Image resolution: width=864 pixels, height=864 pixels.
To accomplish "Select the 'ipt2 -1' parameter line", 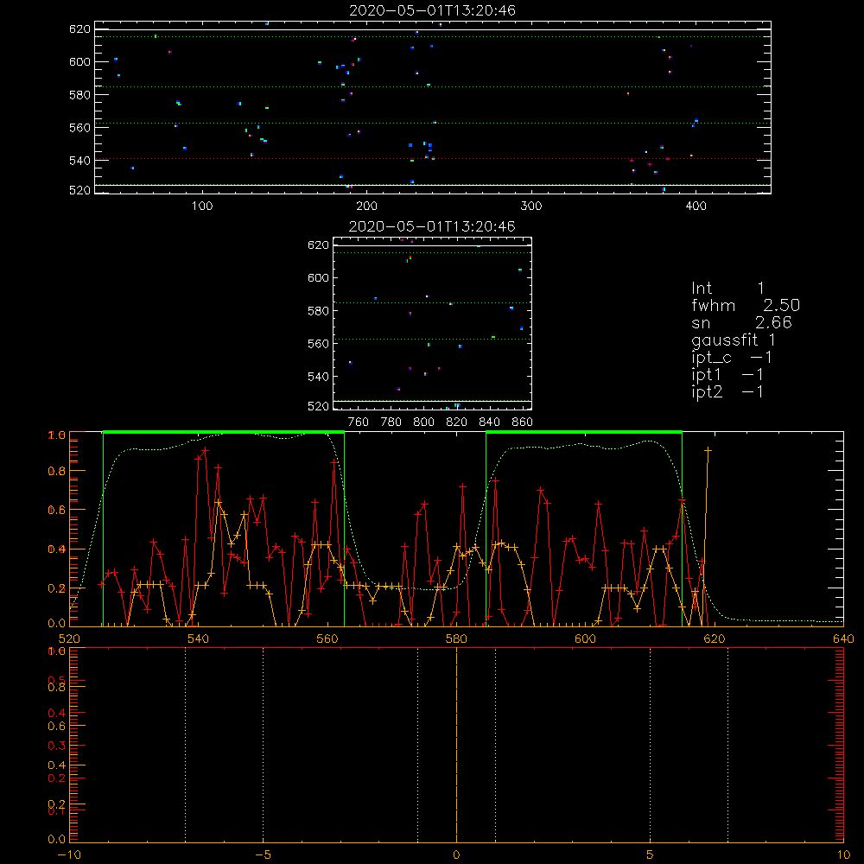I will click(x=727, y=391).
